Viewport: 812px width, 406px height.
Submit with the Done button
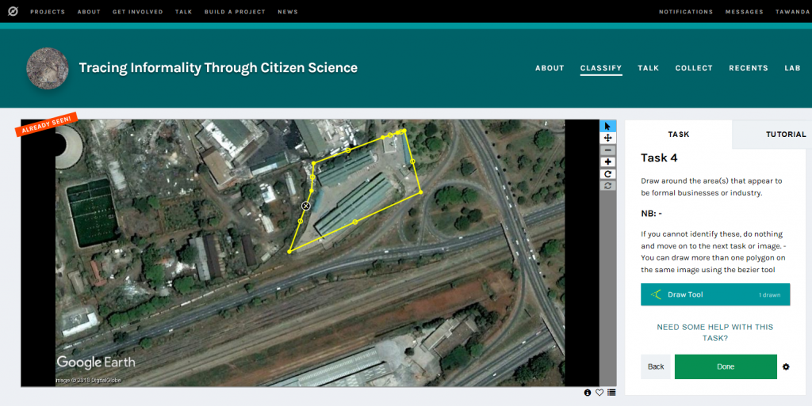726,366
